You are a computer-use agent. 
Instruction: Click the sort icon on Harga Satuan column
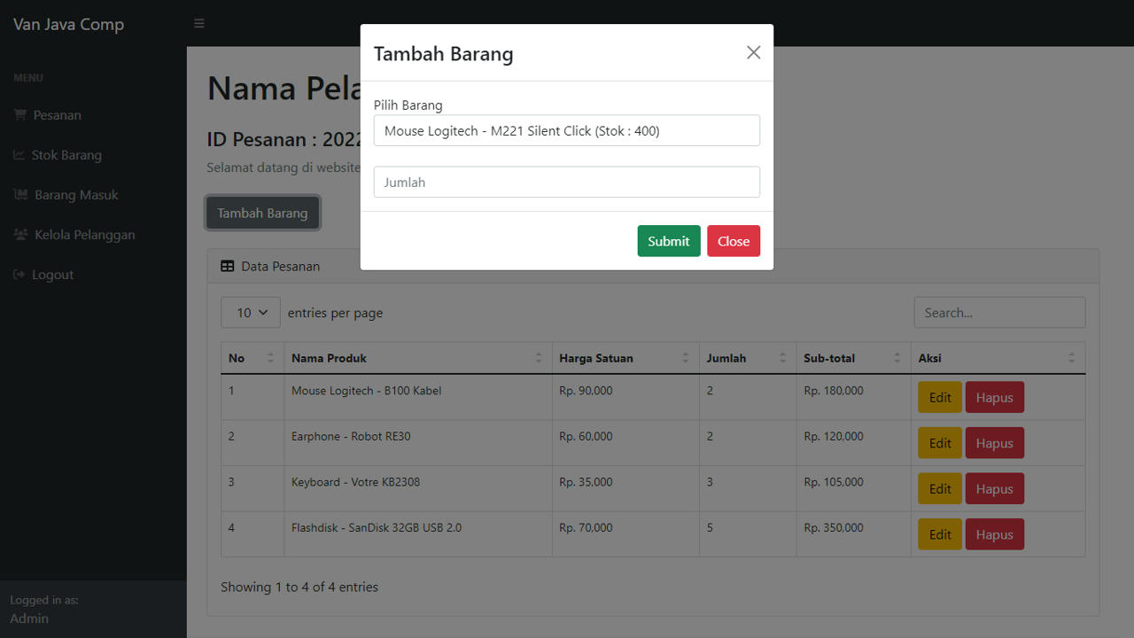[685, 357]
